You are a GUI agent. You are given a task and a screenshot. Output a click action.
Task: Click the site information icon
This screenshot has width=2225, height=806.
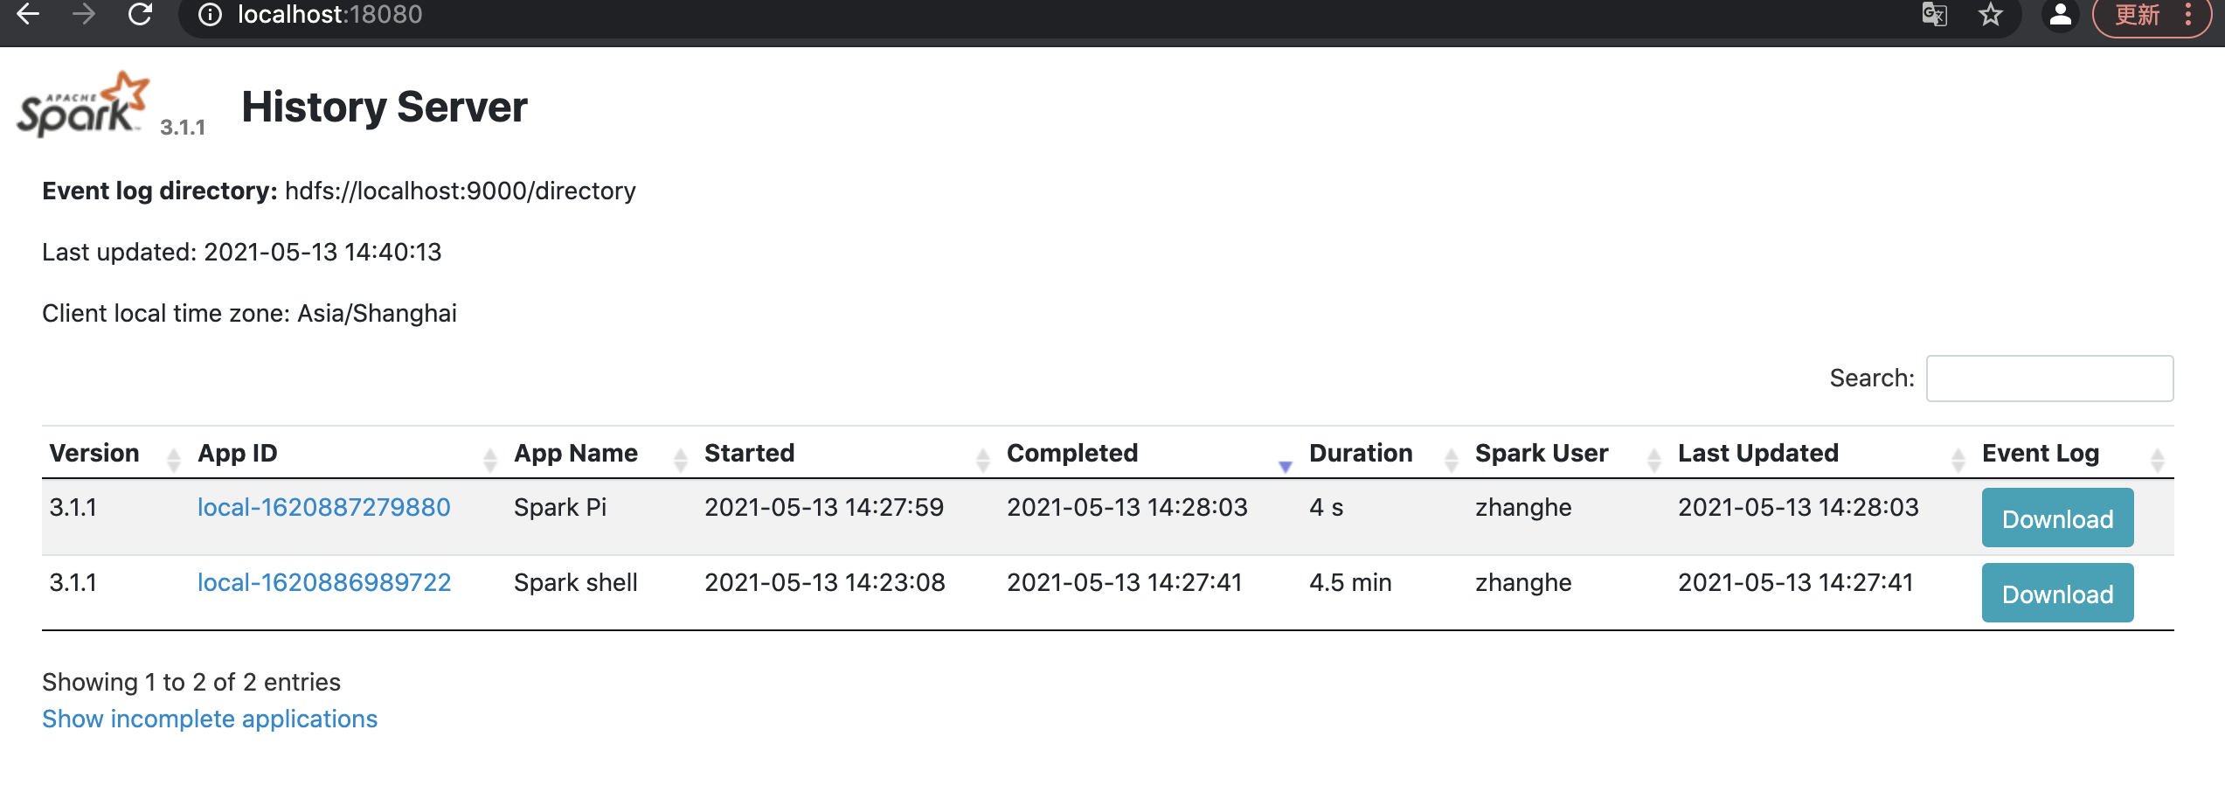point(210,15)
